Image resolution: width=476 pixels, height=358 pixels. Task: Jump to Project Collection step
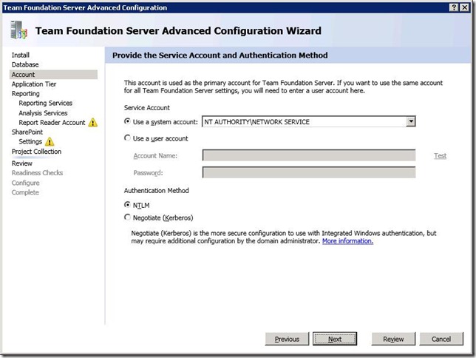click(x=37, y=152)
